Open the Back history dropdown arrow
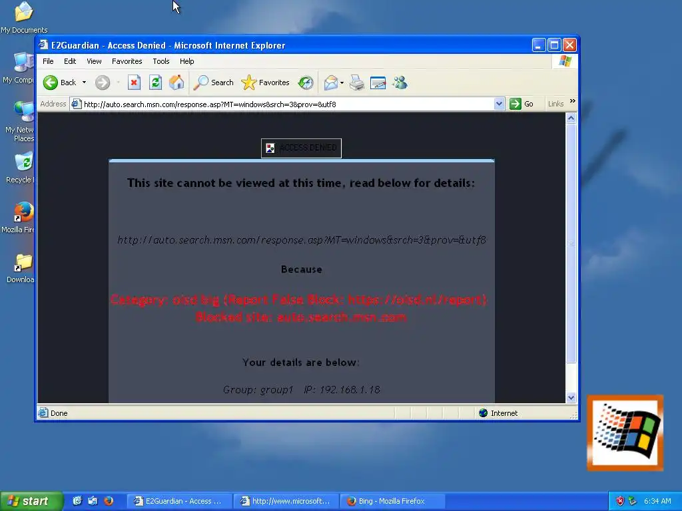Image resolution: width=682 pixels, height=511 pixels. coord(85,83)
